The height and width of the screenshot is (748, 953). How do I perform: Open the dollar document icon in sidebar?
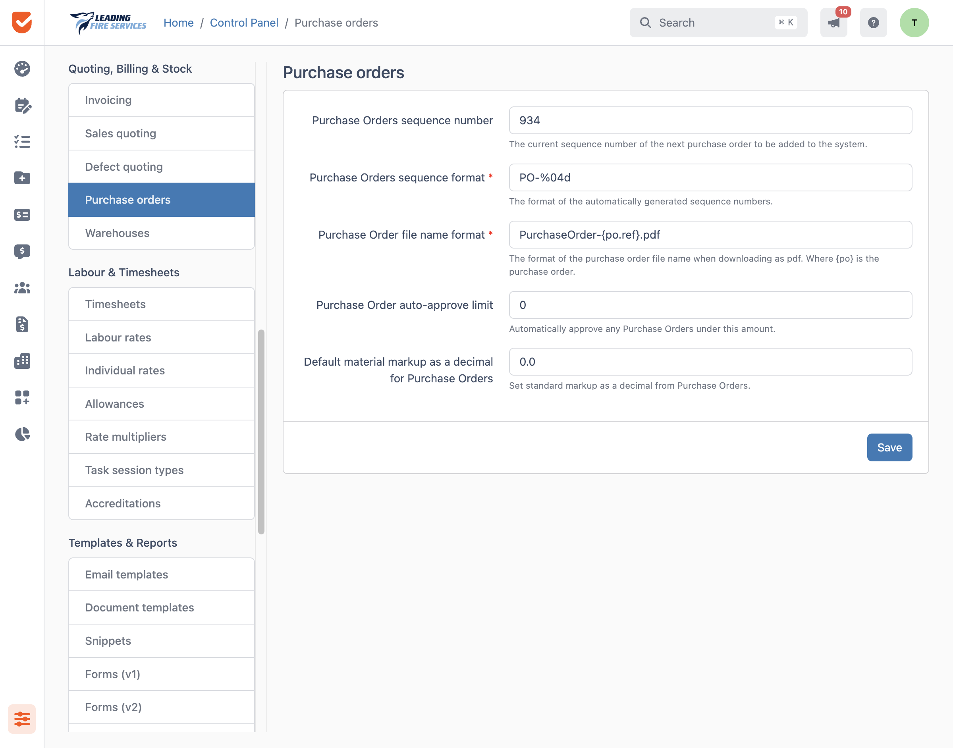22,324
